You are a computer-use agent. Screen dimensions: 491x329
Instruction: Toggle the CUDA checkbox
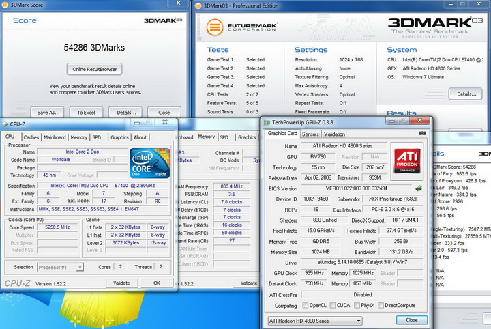pos(333,305)
